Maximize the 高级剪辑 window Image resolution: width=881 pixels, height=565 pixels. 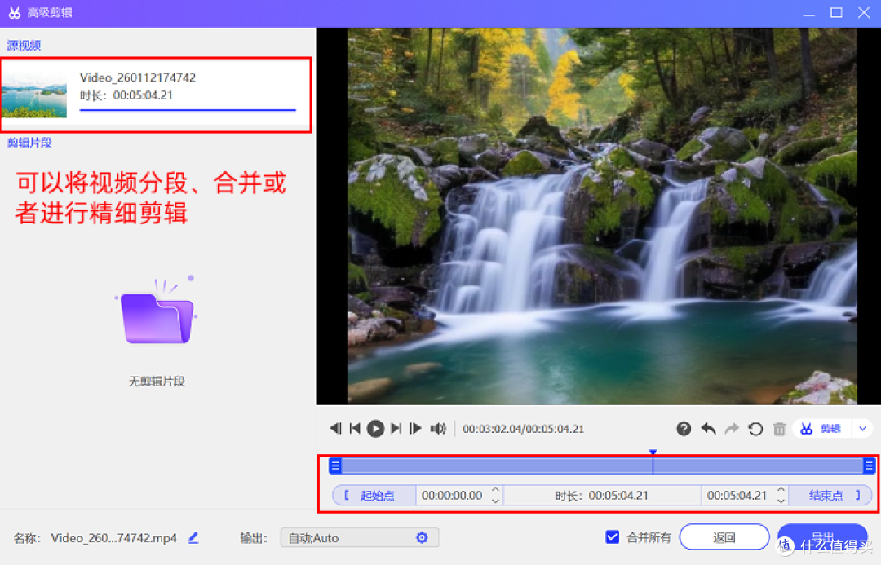(x=837, y=12)
